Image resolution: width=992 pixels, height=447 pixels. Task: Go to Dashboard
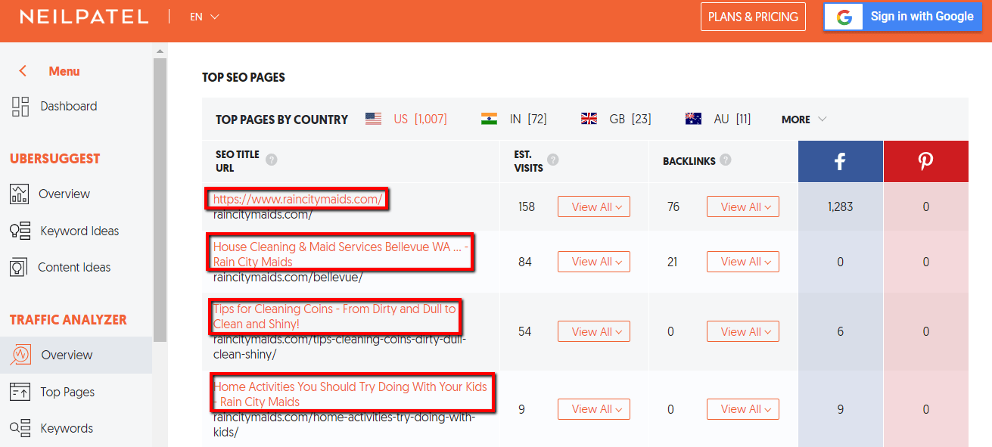click(x=69, y=107)
